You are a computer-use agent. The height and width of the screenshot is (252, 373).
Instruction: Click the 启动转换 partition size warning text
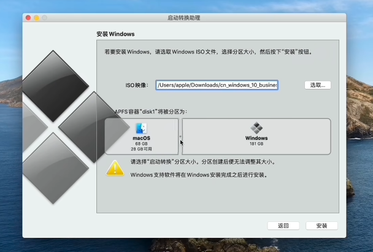pos(202,162)
